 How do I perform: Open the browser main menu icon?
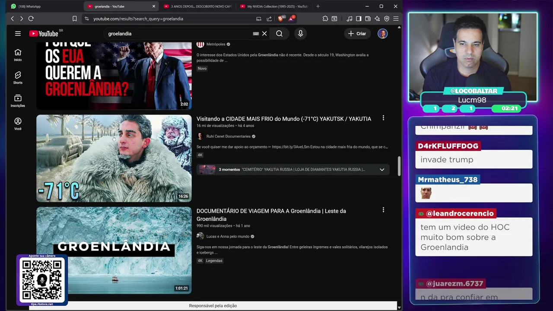(x=396, y=19)
